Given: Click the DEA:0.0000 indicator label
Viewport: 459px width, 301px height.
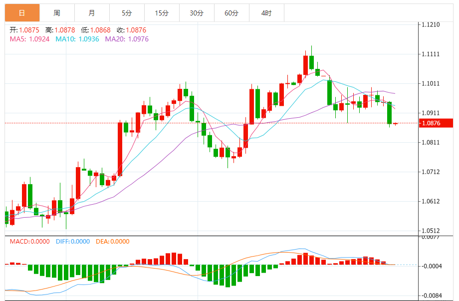Looking at the screenshot, I should (x=112, y=242).
